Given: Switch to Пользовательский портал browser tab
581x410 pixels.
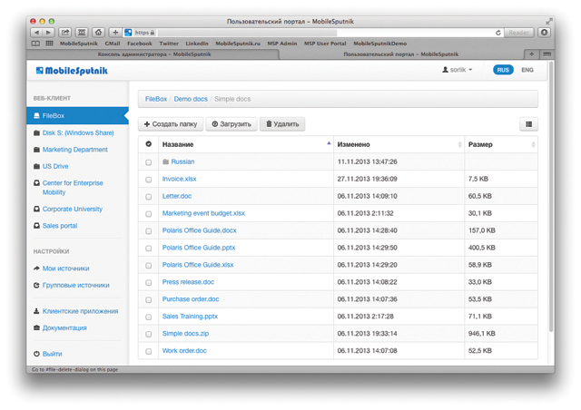Looking at the screenshot, I should (401, 54).
